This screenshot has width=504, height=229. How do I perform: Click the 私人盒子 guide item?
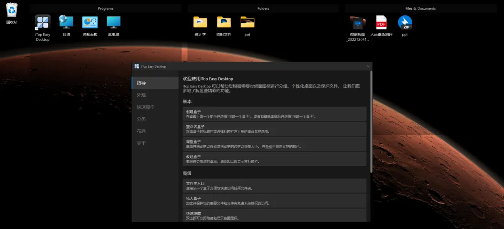(x=274, y=200)
